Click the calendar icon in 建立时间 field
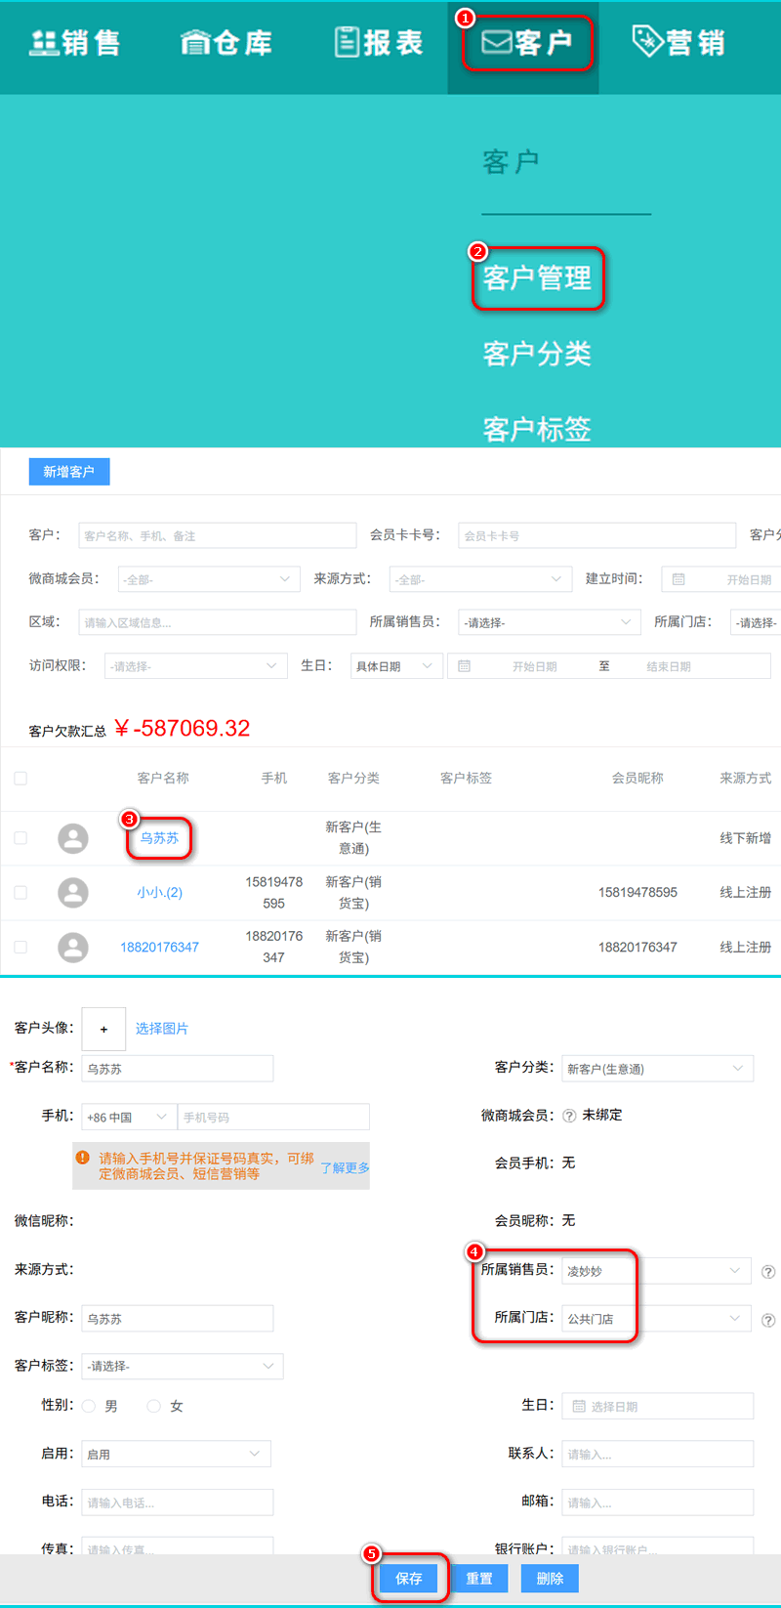 coord(678,579)
